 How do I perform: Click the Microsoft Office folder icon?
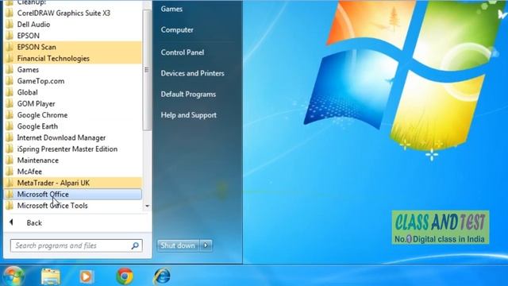pyautogui.click(x=10, y=194)
